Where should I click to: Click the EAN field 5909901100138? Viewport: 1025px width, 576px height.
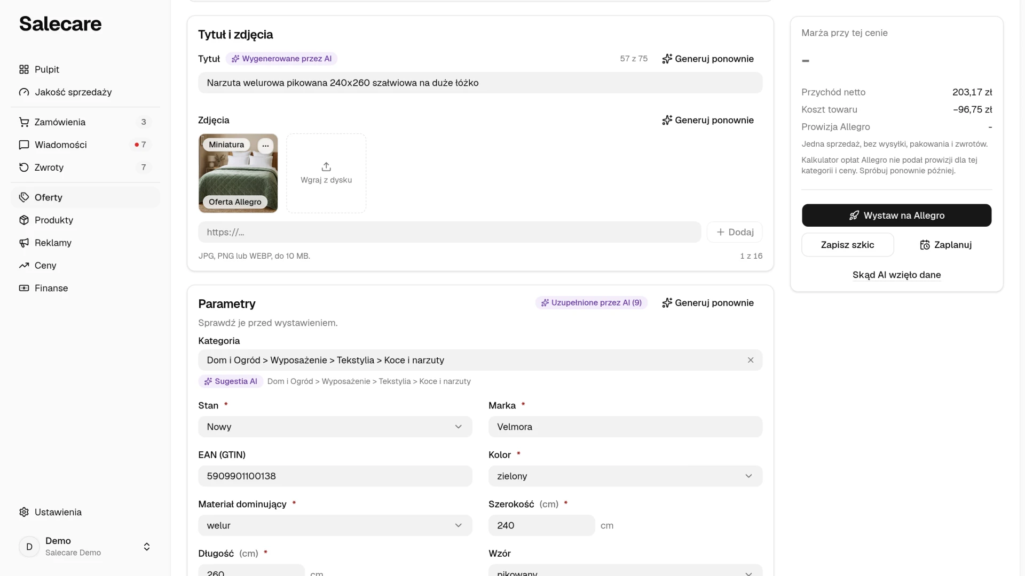(x=335, y=476)
